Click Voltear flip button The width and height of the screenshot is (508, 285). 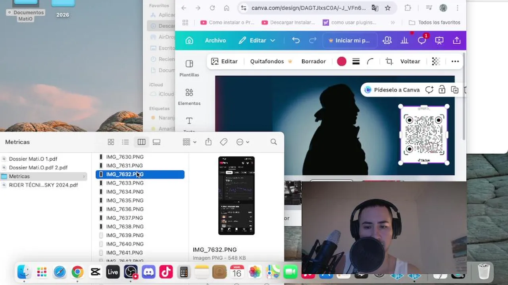coord(410,61)
